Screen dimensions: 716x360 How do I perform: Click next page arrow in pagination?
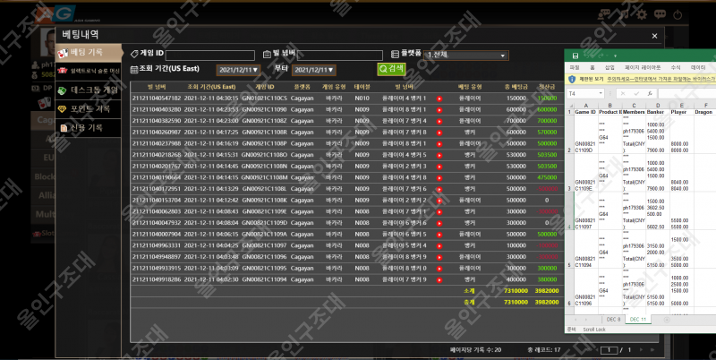point(641,350)
